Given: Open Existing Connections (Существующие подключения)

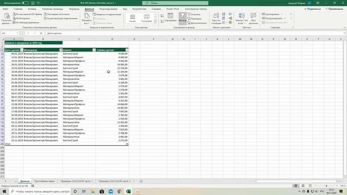Looking at the screenshot, I should click(61, 18).
